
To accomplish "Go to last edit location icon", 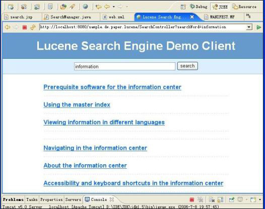I will coord(98,7).
